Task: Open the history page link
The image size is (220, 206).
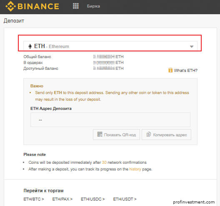Action: 135,169
